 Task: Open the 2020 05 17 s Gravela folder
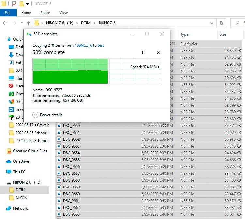click(x=29, y=125)
